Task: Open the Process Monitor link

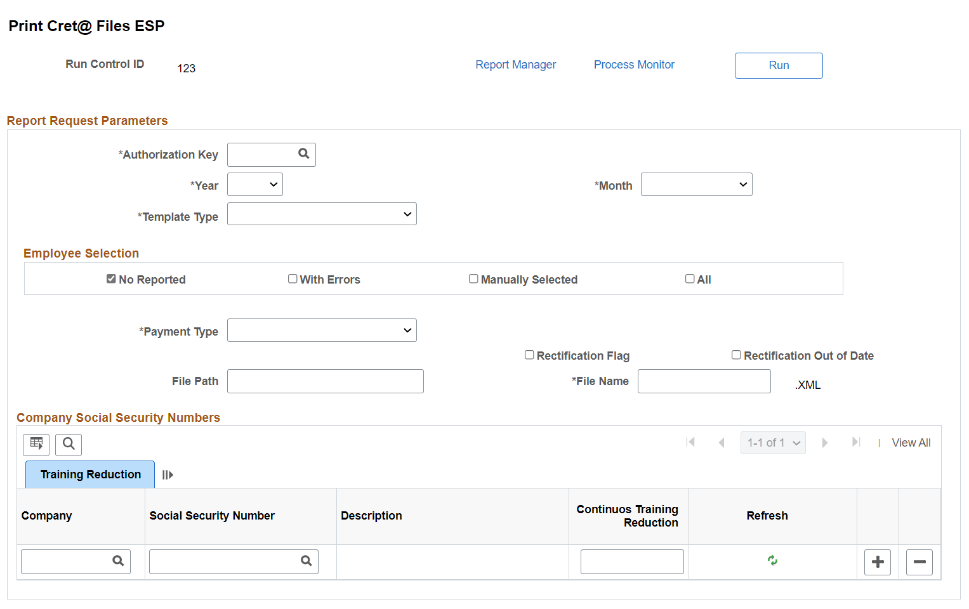Action: (634, 65)
